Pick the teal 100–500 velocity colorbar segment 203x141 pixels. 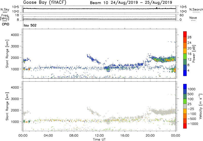185,96
